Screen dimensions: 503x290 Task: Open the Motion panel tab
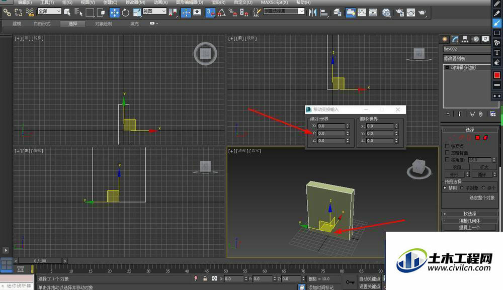476,39
